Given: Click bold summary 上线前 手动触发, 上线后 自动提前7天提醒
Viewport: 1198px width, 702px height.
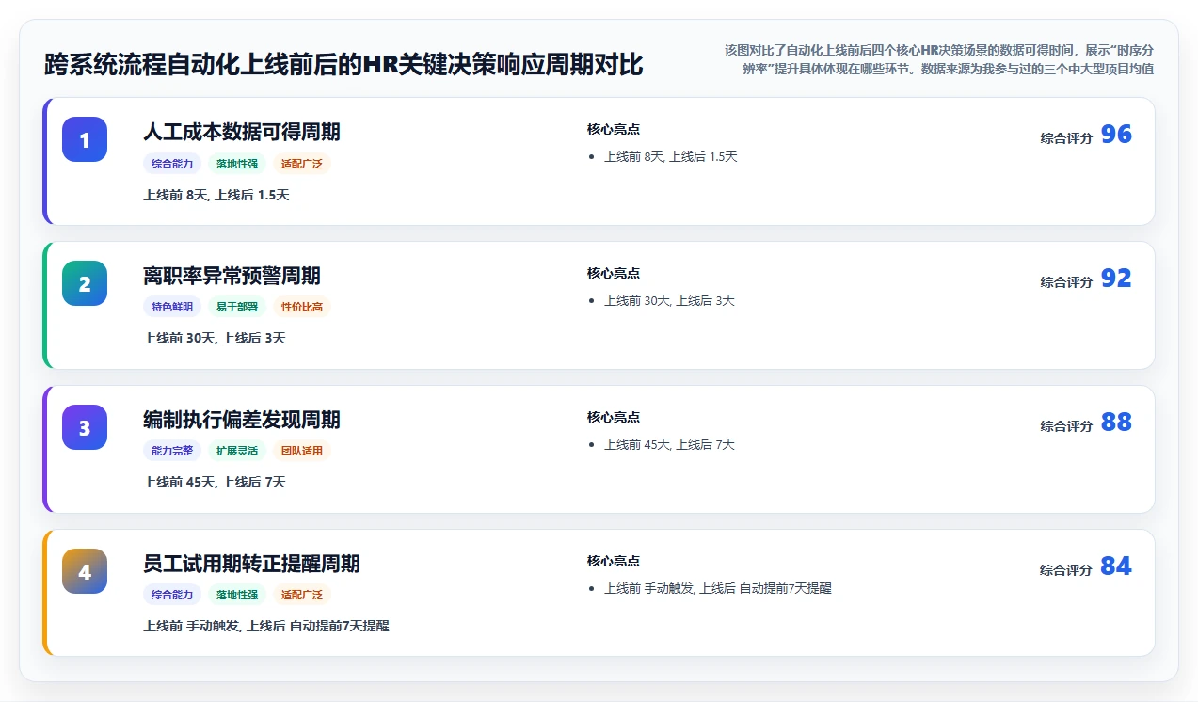Looking at the screenshot, I should (x=265, y=626).
